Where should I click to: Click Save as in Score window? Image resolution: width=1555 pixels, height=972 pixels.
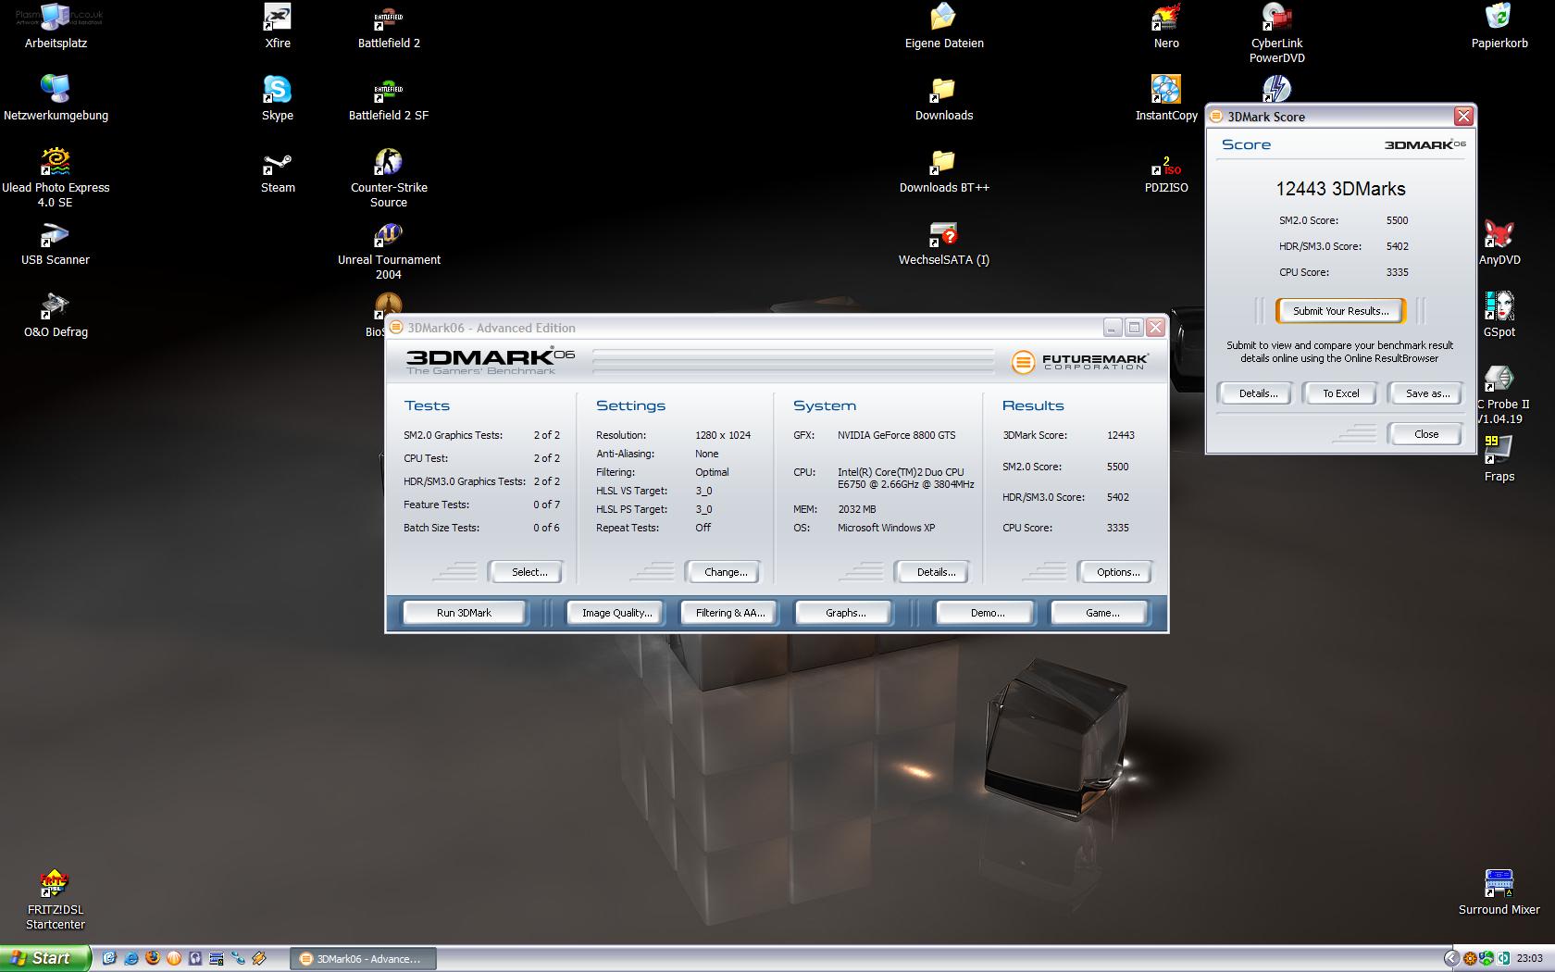coord(1426,393)
